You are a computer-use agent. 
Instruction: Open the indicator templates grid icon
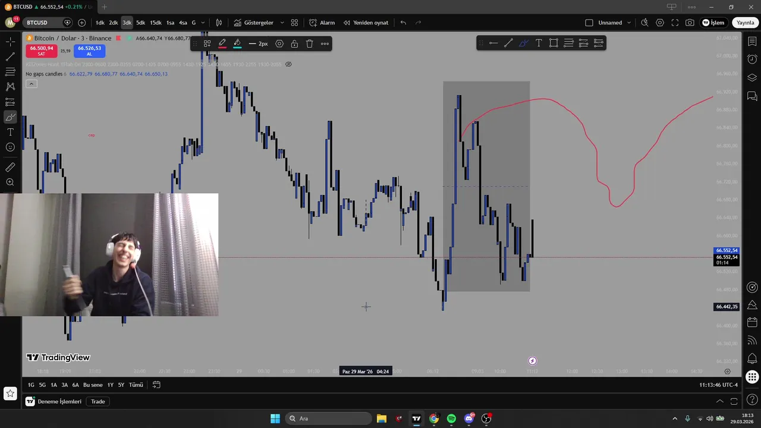[x=294, y=23]
